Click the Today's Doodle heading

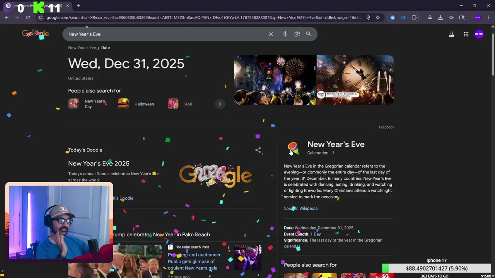pos(85,150)
